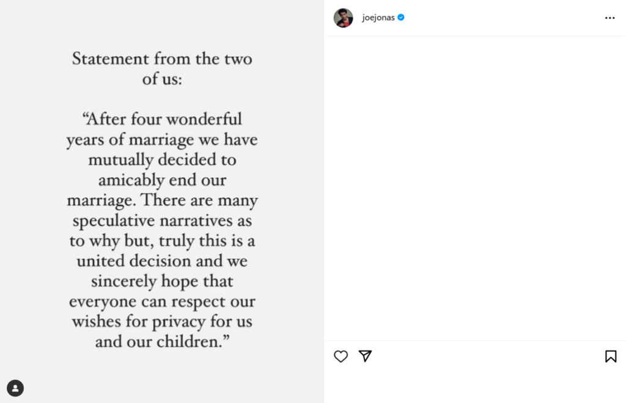Image resolution: width=626 pixels, height=403 pixels.
Task: Click the "amicably end our" text line
Action: click(x=162, y=180)
